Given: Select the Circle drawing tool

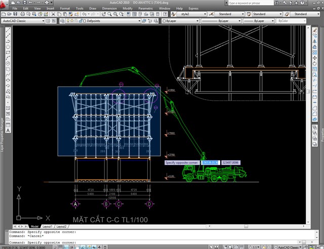Looking at the screenshot, I should (8, 63).
